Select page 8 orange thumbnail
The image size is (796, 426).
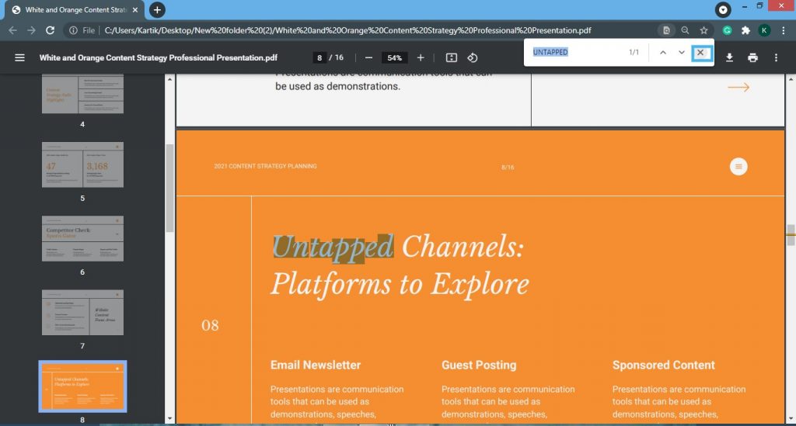click(x=82, y=386)
